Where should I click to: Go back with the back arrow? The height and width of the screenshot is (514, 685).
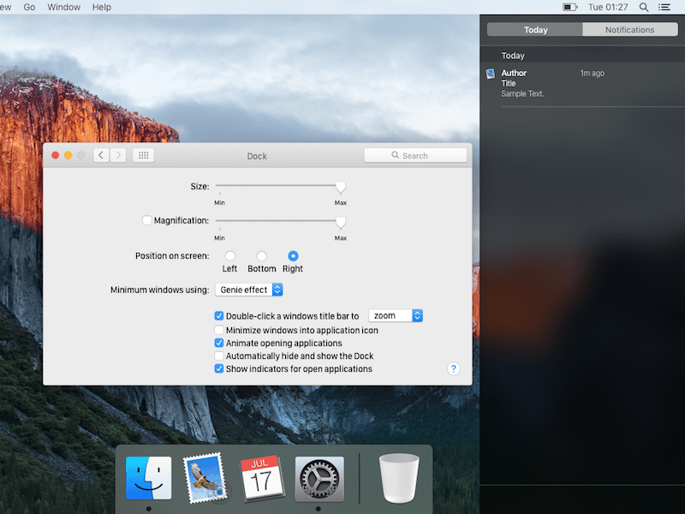tap(101, 155)
